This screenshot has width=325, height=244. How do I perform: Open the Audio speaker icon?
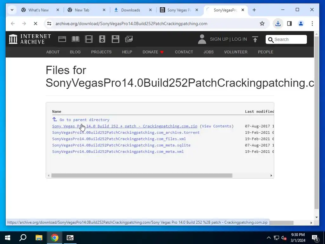point(102,39)
